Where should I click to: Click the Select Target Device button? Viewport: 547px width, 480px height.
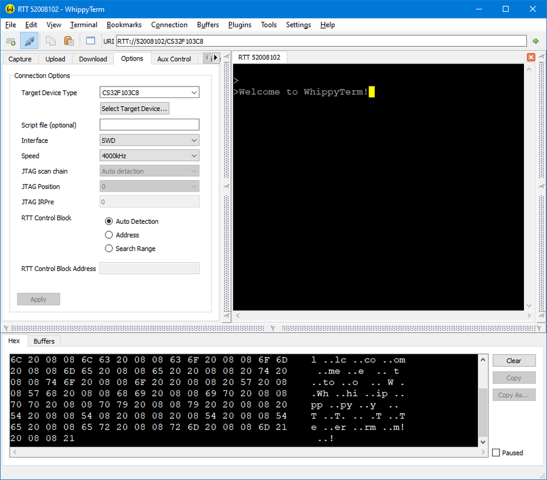[135, 108]
